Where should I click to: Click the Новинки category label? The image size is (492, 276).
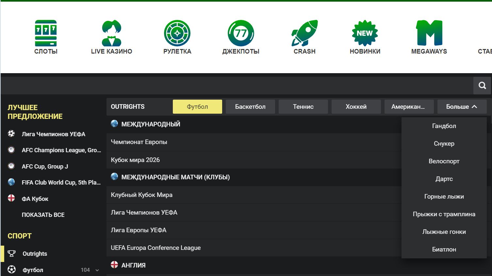tap(365, 51)
